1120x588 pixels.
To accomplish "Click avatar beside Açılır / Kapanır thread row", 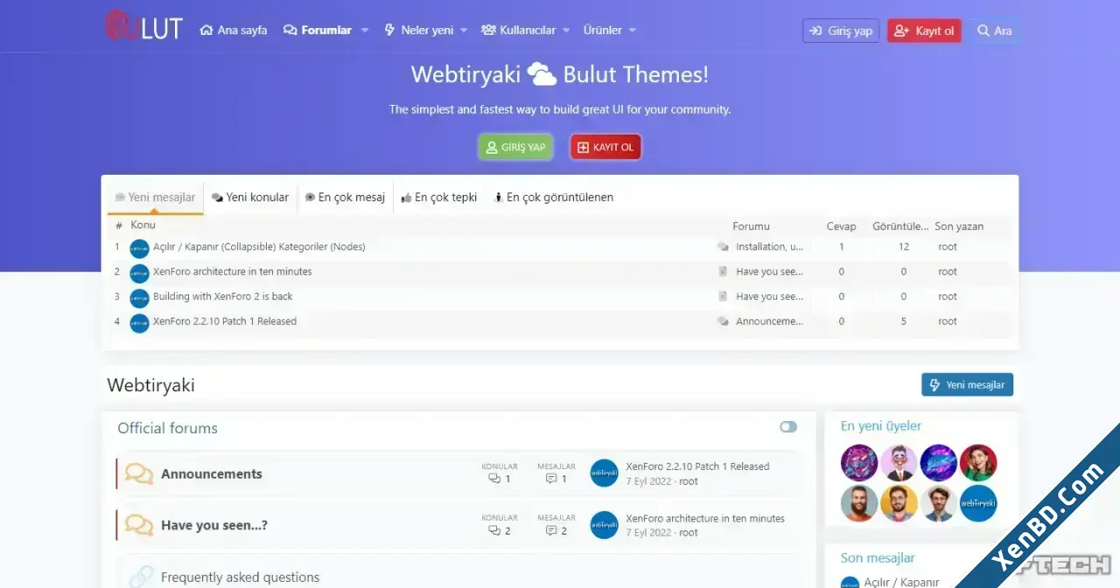I will click(140, 248).
